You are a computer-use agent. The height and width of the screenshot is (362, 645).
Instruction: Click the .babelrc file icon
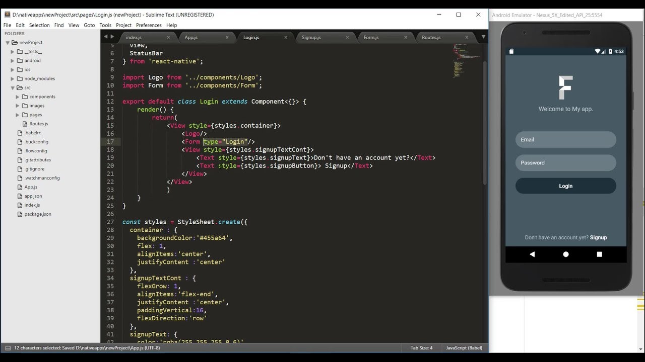(20, 133)
